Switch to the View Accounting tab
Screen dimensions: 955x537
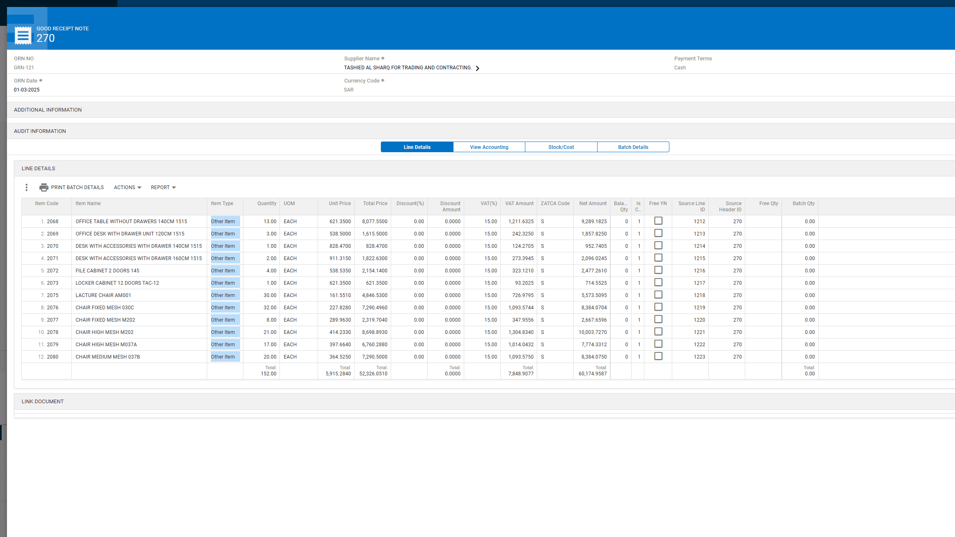tap(489, 146)
